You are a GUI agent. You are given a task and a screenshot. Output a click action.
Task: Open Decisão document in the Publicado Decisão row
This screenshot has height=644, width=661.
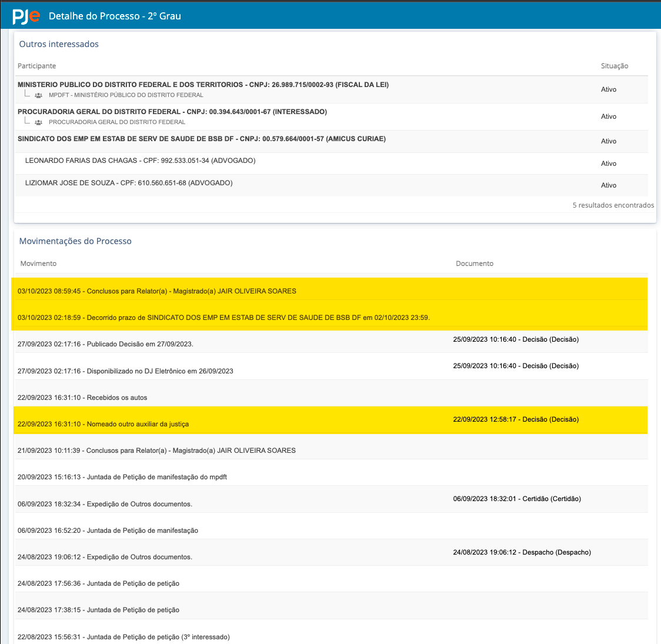coord(516,339)
